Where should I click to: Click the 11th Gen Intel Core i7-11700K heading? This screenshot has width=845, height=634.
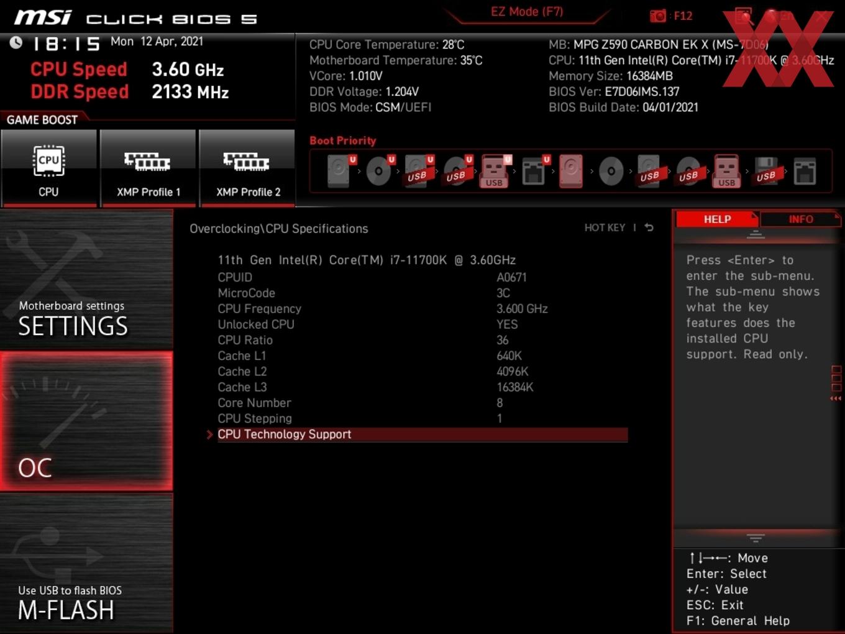(367, 260)
